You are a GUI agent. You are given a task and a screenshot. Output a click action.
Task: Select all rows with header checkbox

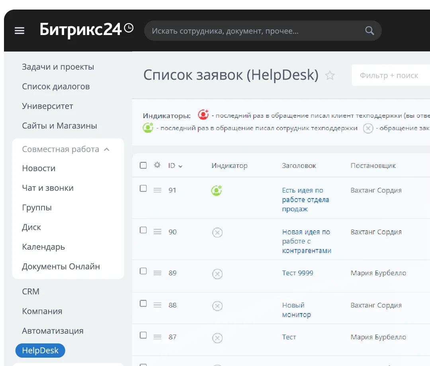[143, 165]
